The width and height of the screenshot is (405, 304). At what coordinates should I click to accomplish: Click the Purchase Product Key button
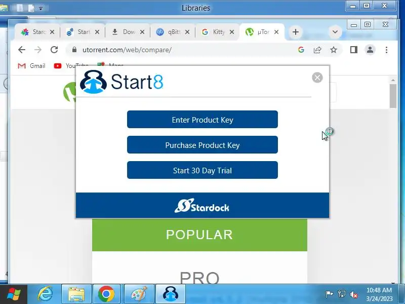pyautogui.click(x=202, y=145)
